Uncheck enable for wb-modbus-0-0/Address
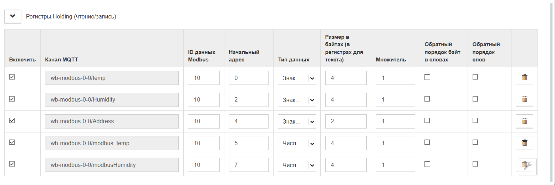This screenshot has height=185, width=555. 12,120
